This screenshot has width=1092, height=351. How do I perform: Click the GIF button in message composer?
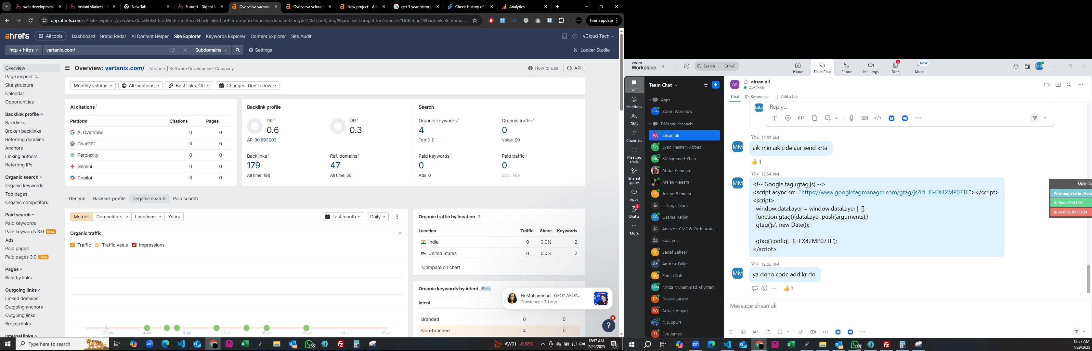point(755,332)
